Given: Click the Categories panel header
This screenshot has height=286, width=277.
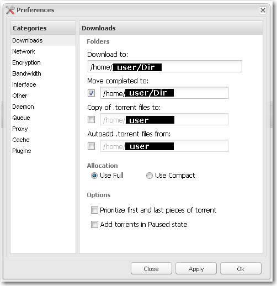Looking at the screenshot, I should [43, 28].
